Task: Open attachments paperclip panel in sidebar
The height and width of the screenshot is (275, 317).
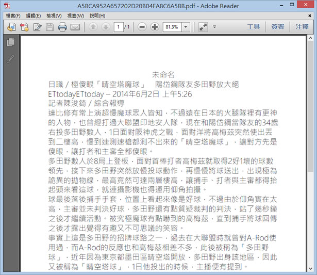Action: point(10,58)
